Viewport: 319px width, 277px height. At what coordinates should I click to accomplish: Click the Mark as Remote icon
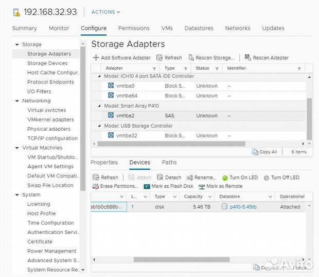[x=202, y=187]
